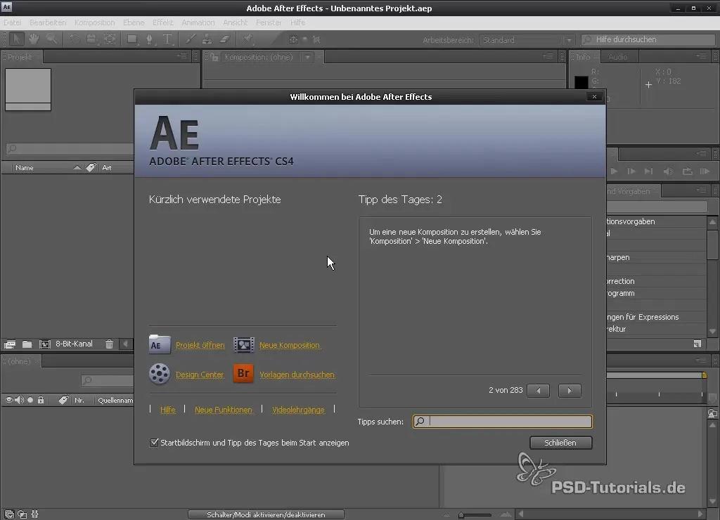Open the Komposition panel options menu
Screen dimensions: 720x520
(x=548, y=56)
